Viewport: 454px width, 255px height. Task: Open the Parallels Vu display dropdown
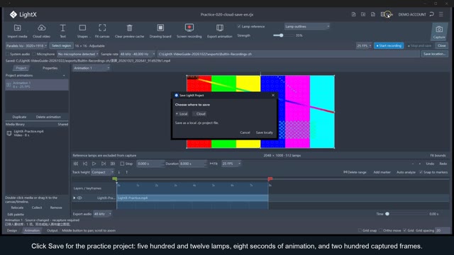[27, 45]
